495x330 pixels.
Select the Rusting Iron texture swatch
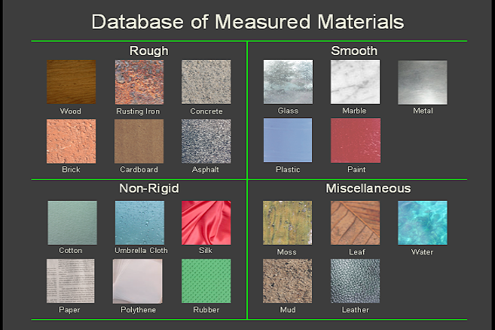138,82
